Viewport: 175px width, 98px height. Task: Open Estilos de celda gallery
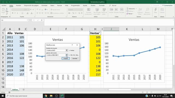tap(104, 11)
